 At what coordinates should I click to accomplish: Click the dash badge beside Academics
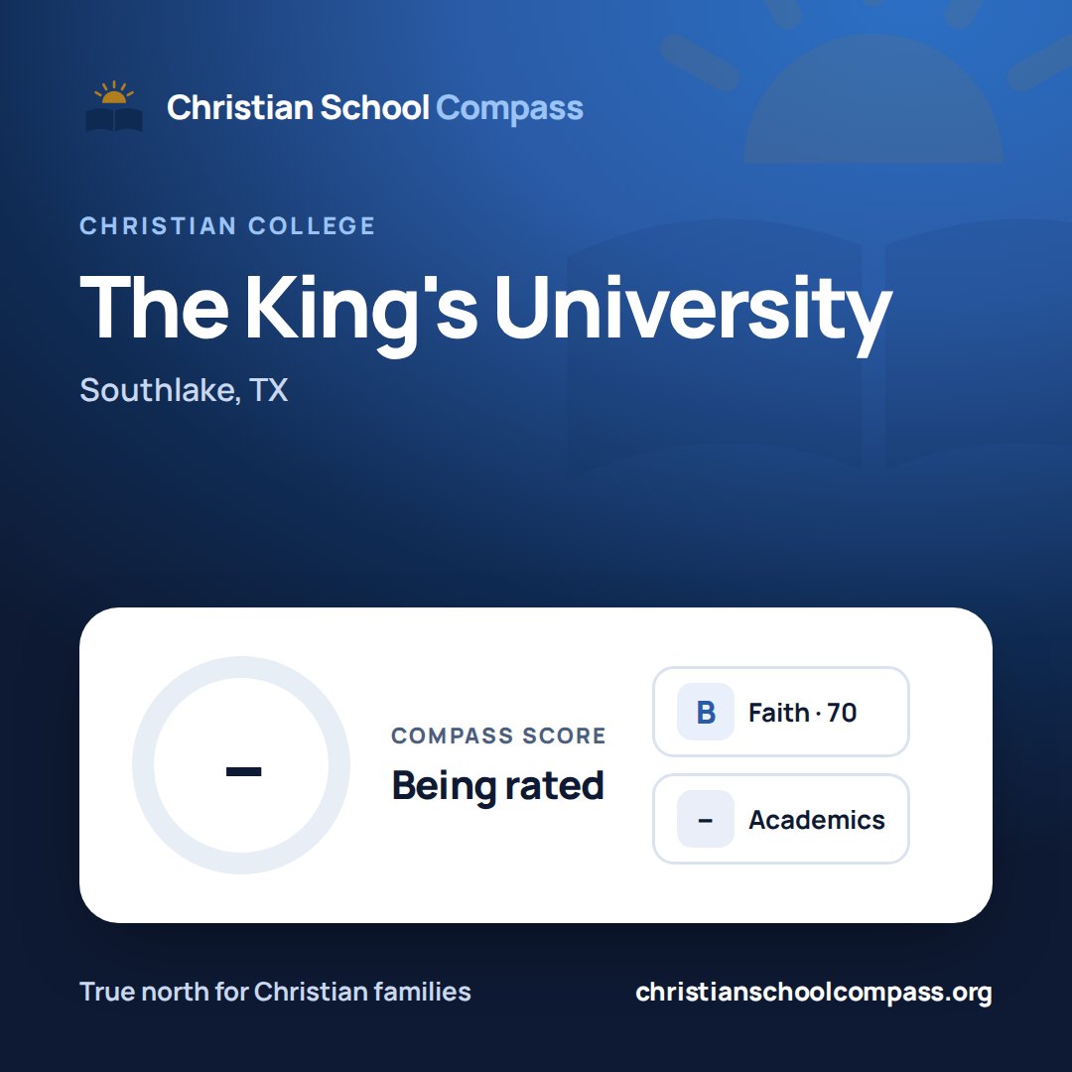[x=706, y=819]
